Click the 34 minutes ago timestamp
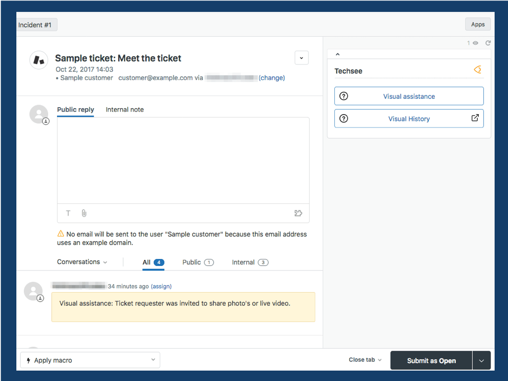Viewport: 508px width, 381px height. (128, 286)
